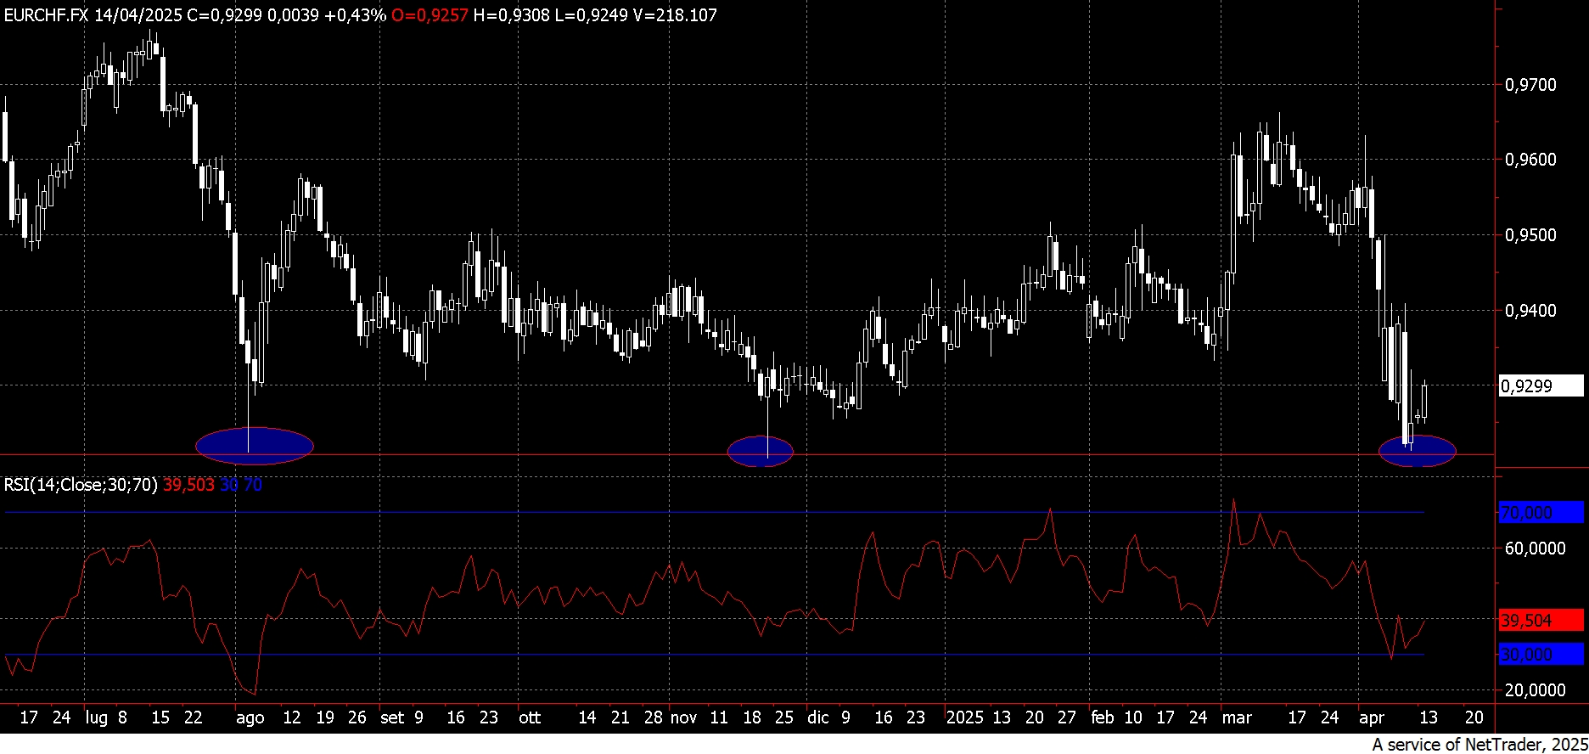Click the blue 30,000 RSI level tag
Screen dimensions: 1589x754
click(x=1541, y=655)
